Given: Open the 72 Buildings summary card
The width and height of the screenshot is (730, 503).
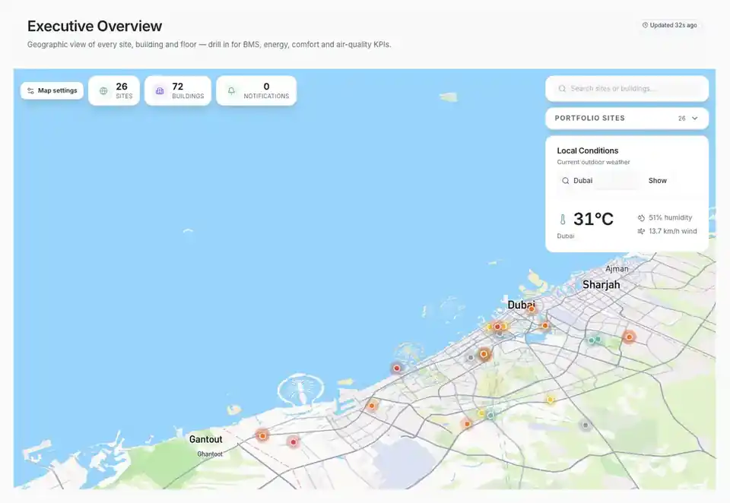Looking at the screenshot, I should [178, 90].
